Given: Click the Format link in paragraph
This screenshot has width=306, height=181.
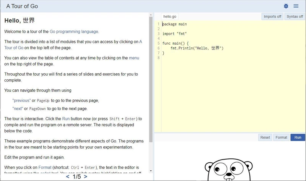Looking at the screenshot, I should click(45, 167).
